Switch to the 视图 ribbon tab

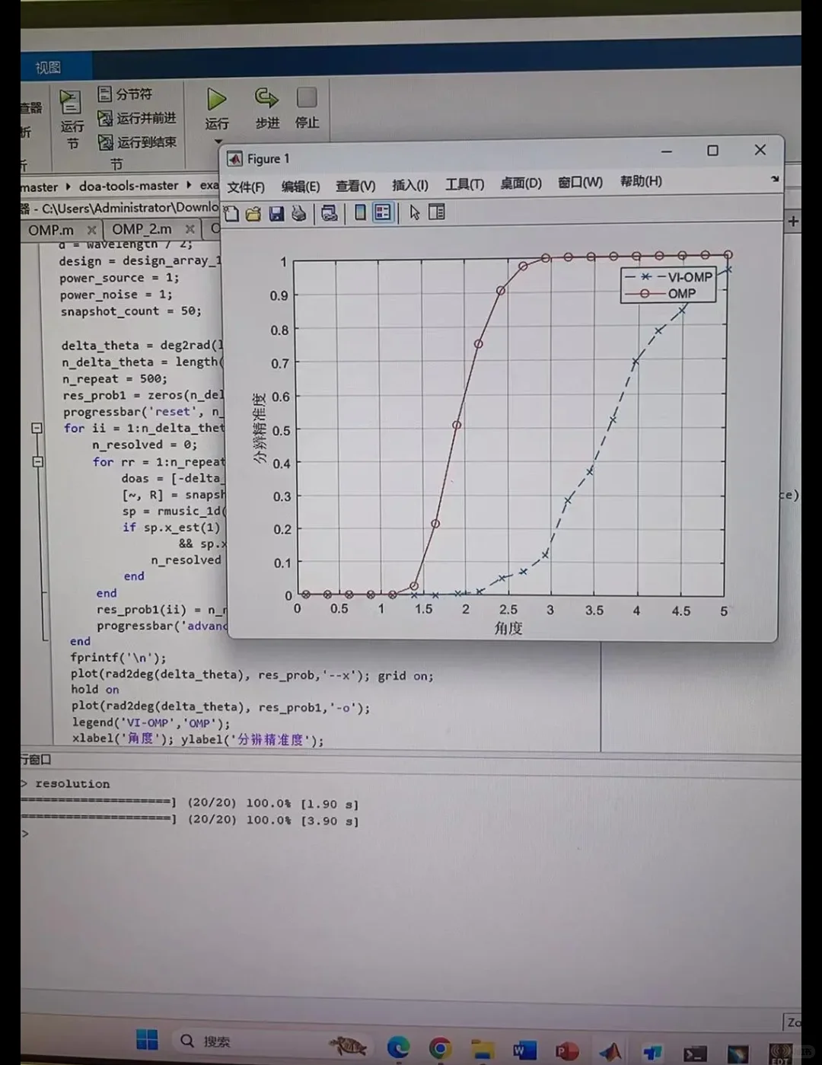pos(48,68)
